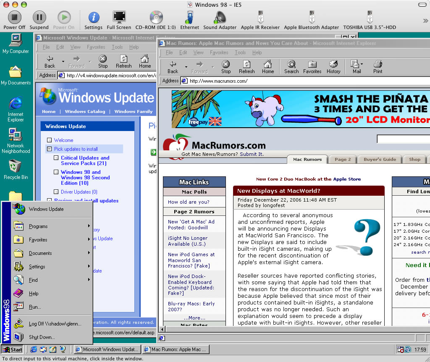
Task: Click Windows Catalog link
Action: (x=85, y=111)
